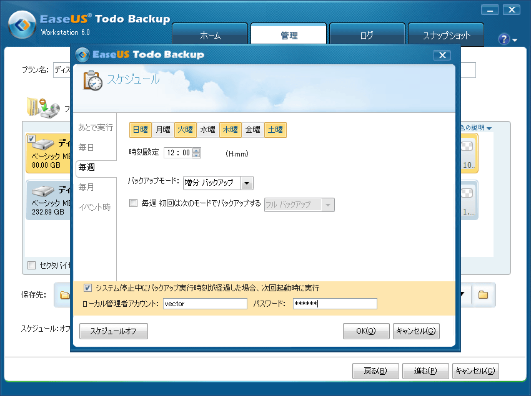Image resolution: width=531 pixels, height=396 pixels.
Task: Select 毎週 schedule tab
Action: 96,168
